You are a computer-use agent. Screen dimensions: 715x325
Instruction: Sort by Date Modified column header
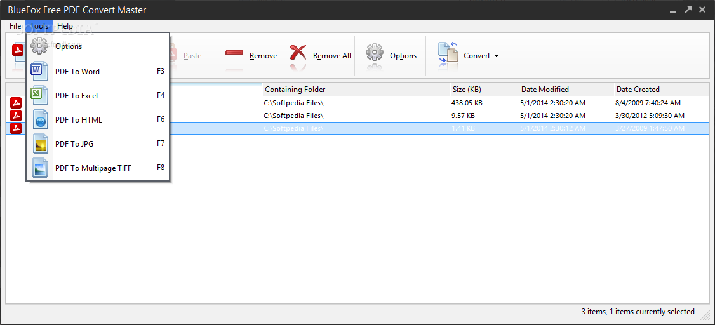coord(566,90)
